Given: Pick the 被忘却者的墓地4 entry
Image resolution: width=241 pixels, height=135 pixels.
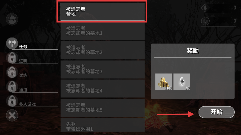Looking at the screenshot, I should (x=103, y=88).
